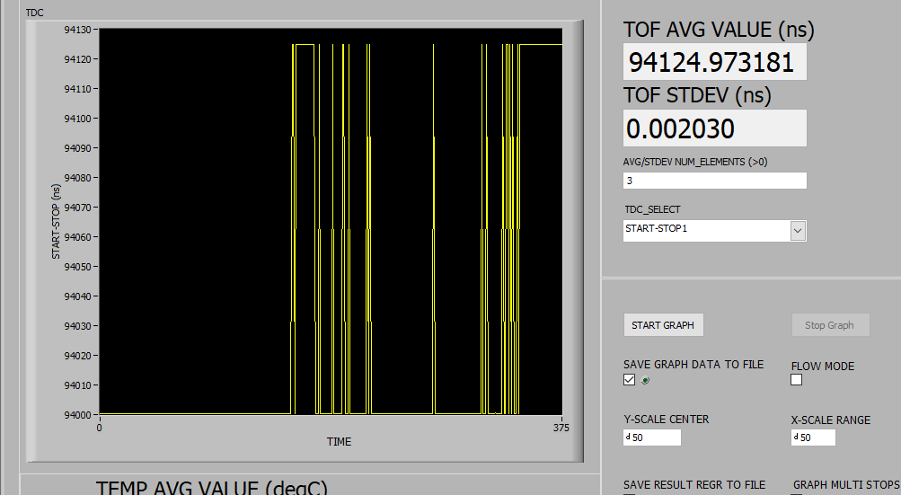This screenshot has width=901, height=495.
Task: Click the TOF STDEV readout 0.002030
Action: 715,128
